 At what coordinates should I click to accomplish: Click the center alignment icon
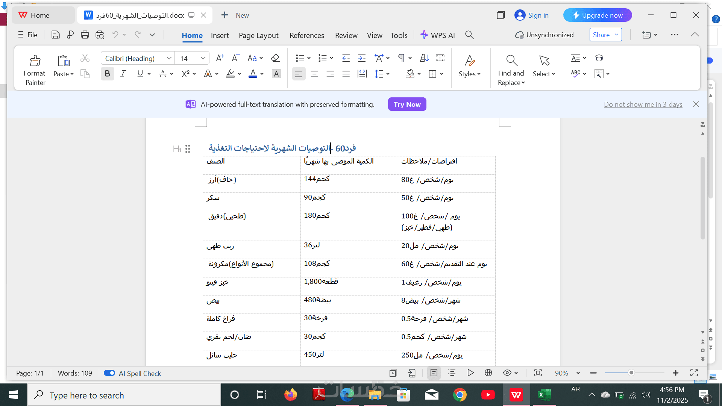[314, 74]
